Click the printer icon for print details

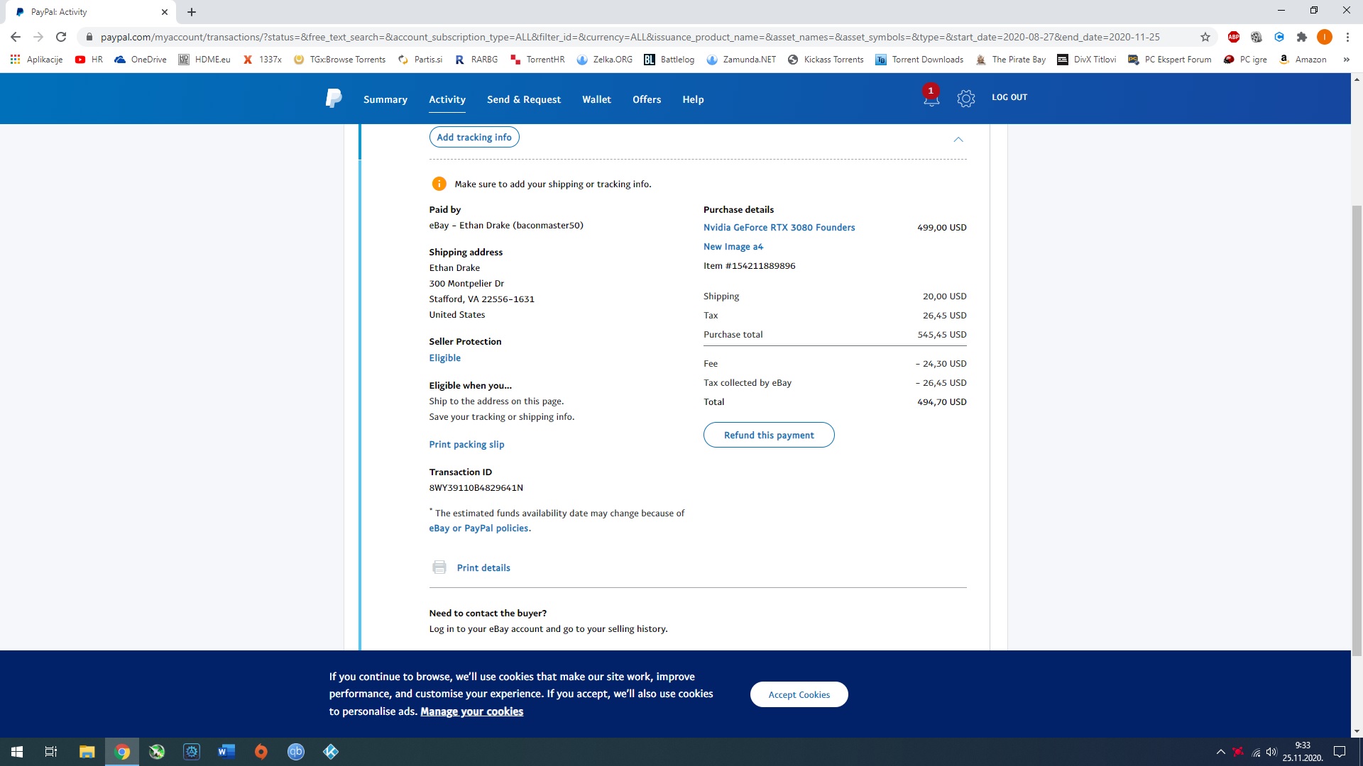439,567
